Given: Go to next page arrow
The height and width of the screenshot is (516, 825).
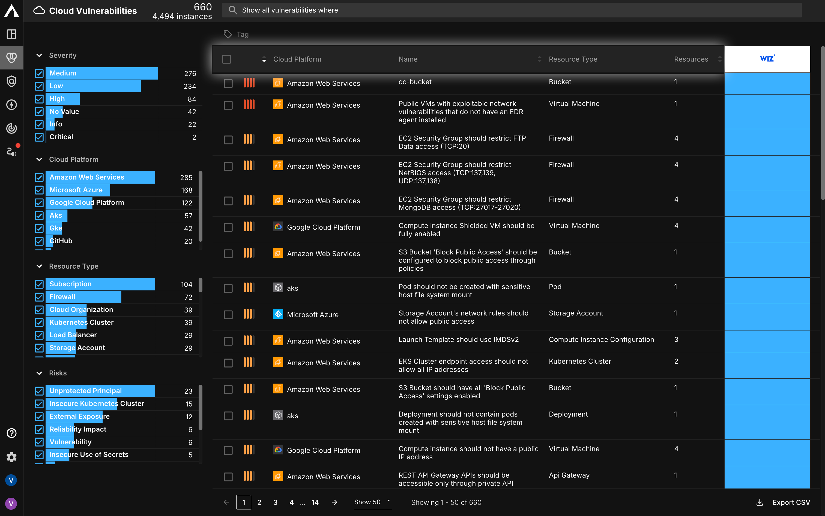Looking at the screenshot, I should (334, 502).
